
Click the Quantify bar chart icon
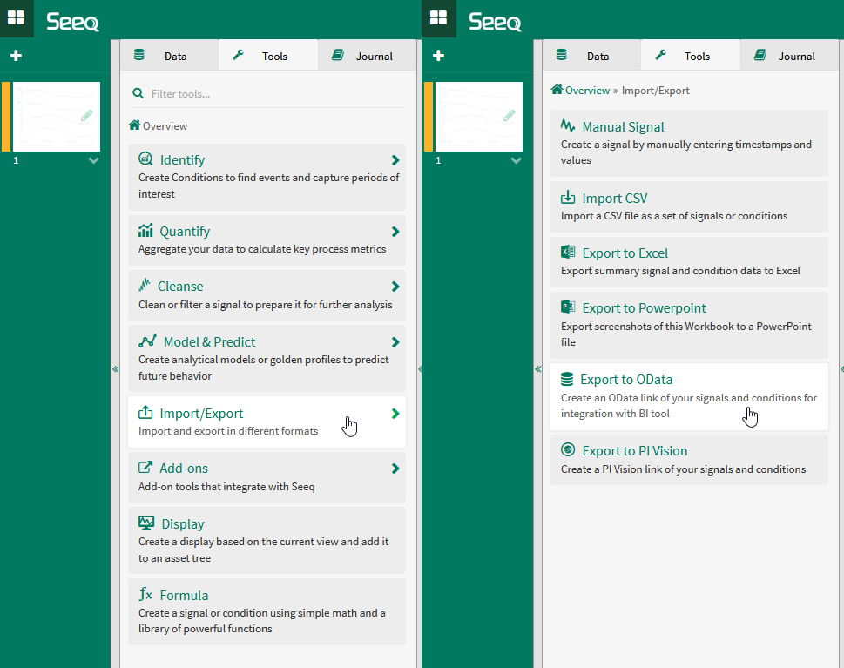tap(145, 231)
